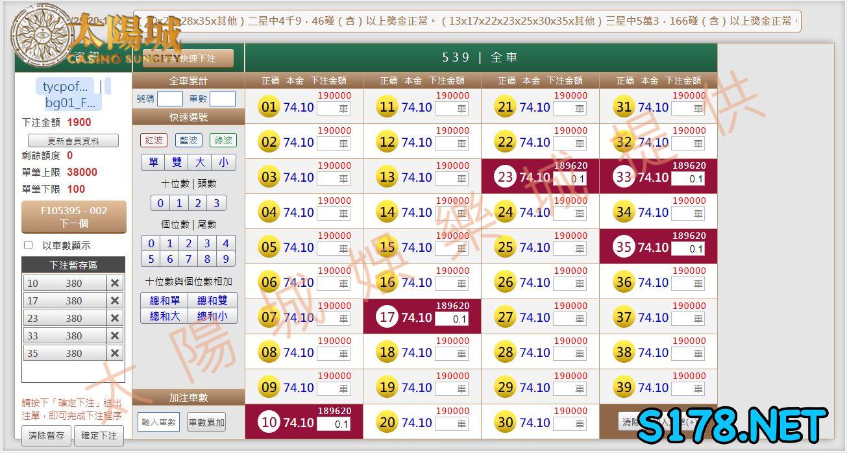The width and height of the screenshot is (847, 453).
Task: Deselect the highlighted ball number 23
Action: coord(505,177)
